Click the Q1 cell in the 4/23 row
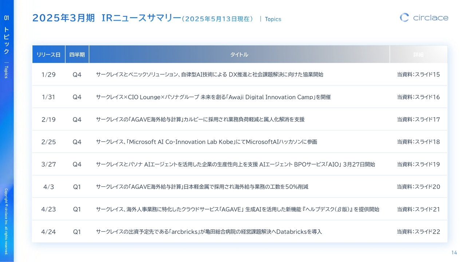Screen dimensions: 466x262 click(77, 209)
